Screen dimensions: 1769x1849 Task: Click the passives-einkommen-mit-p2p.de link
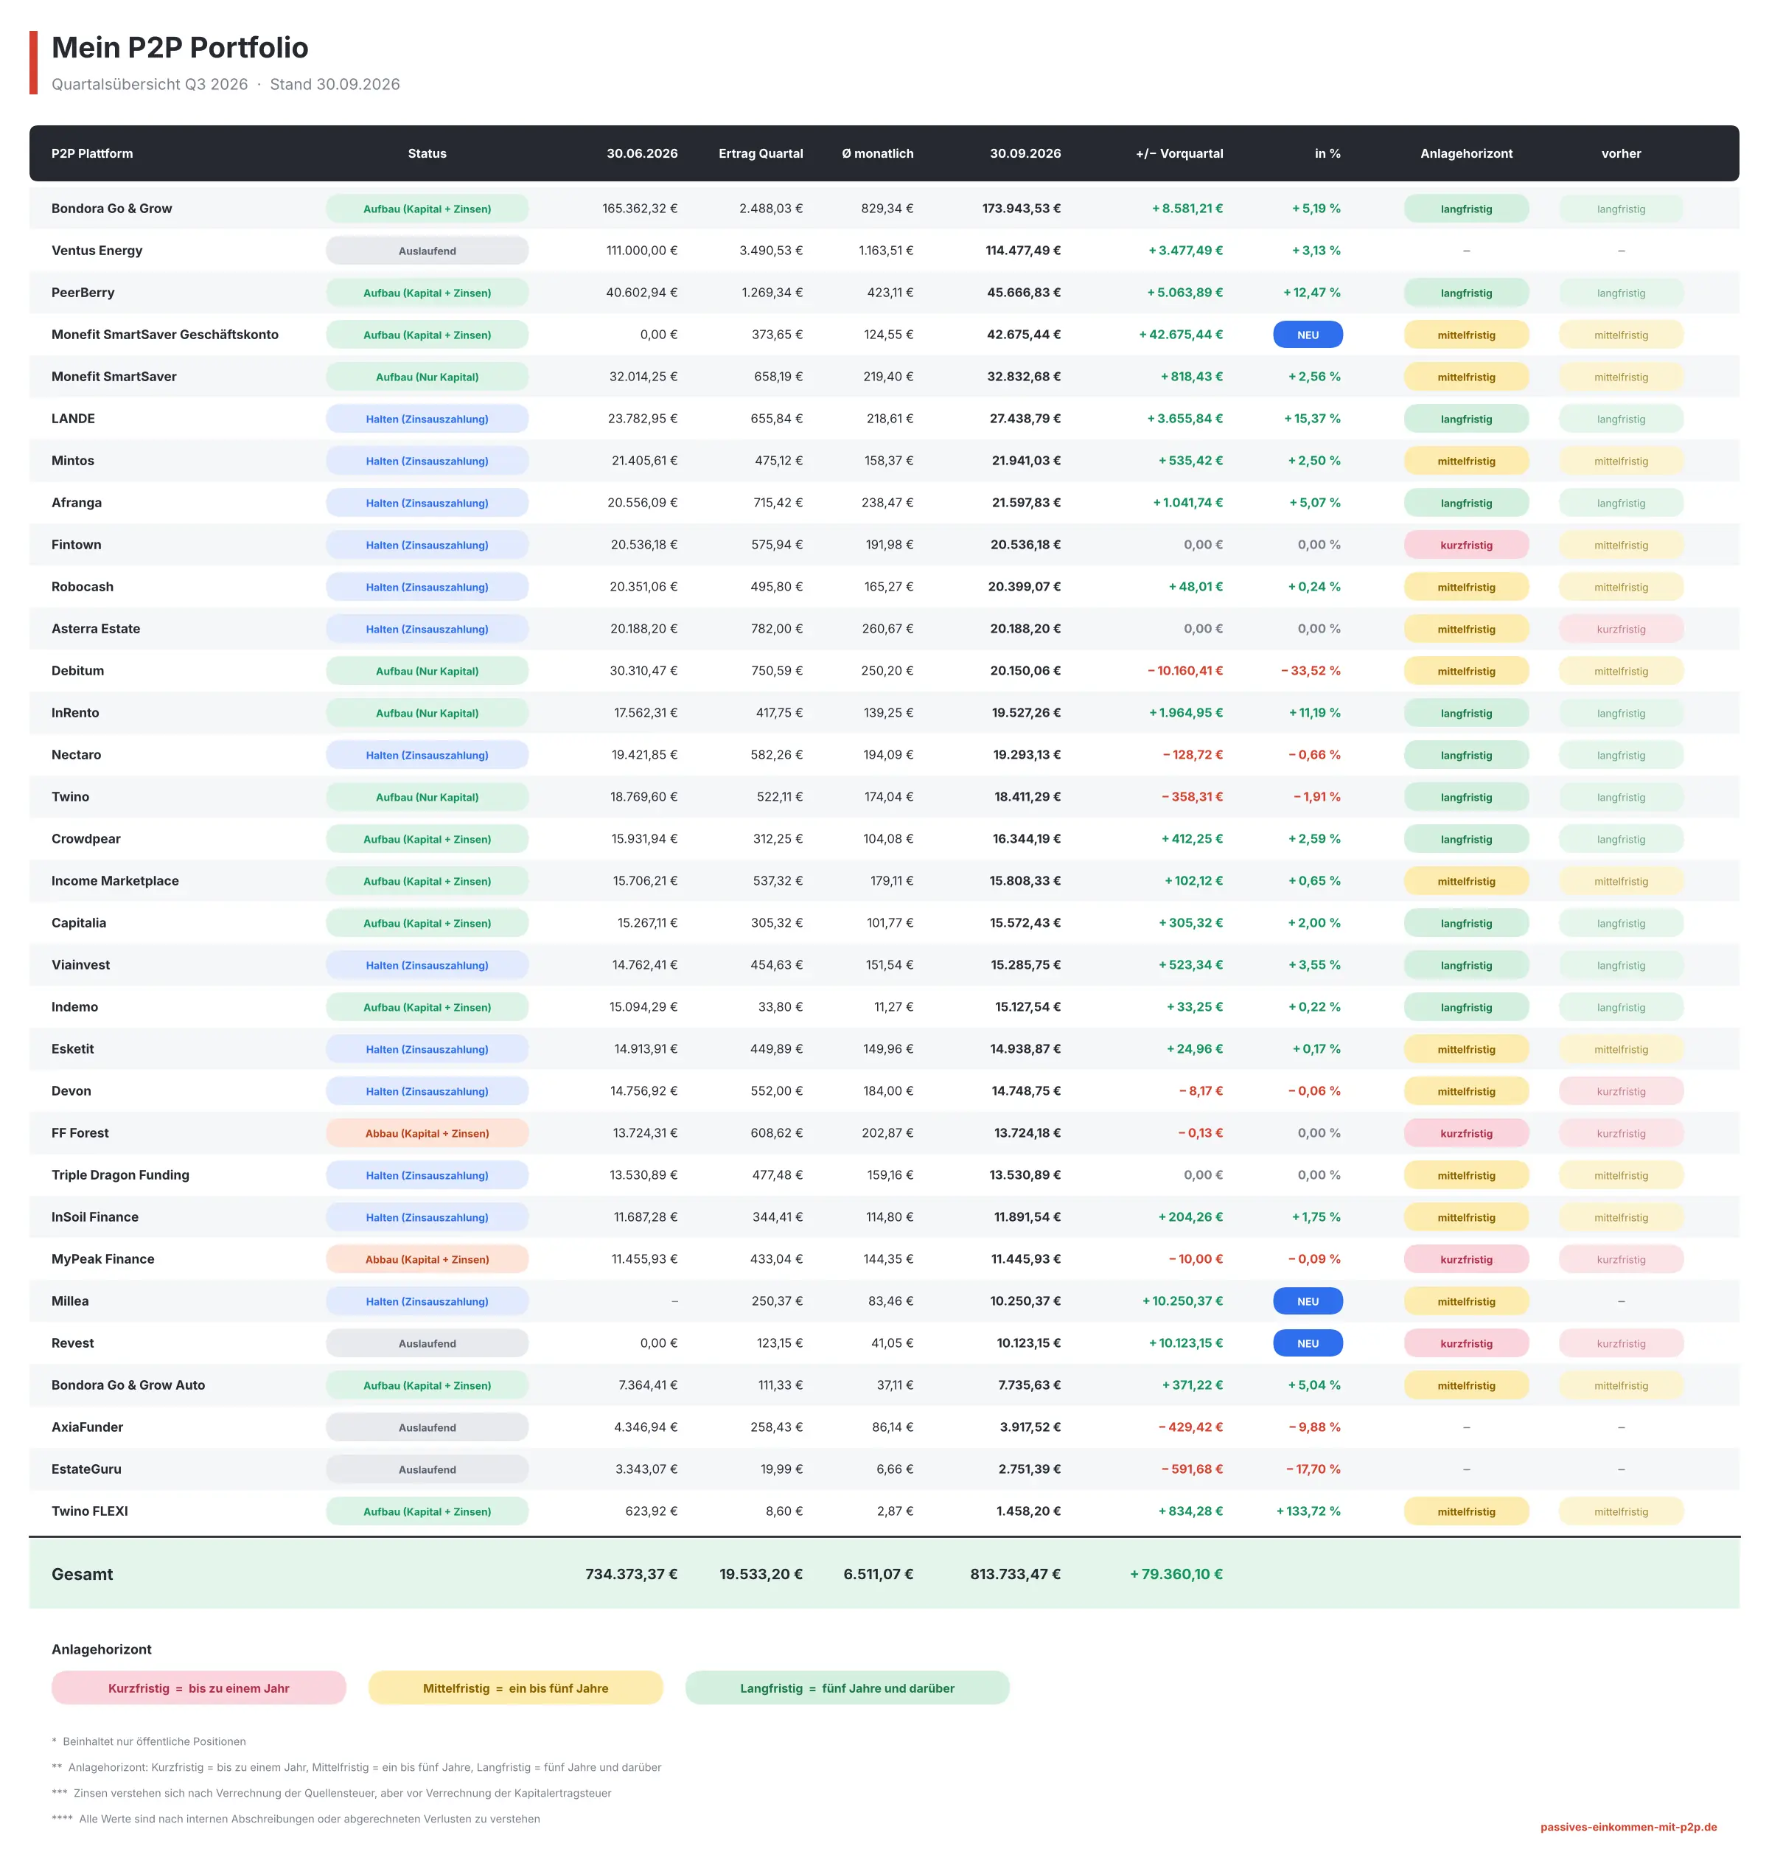(x=1627, y=1826)
